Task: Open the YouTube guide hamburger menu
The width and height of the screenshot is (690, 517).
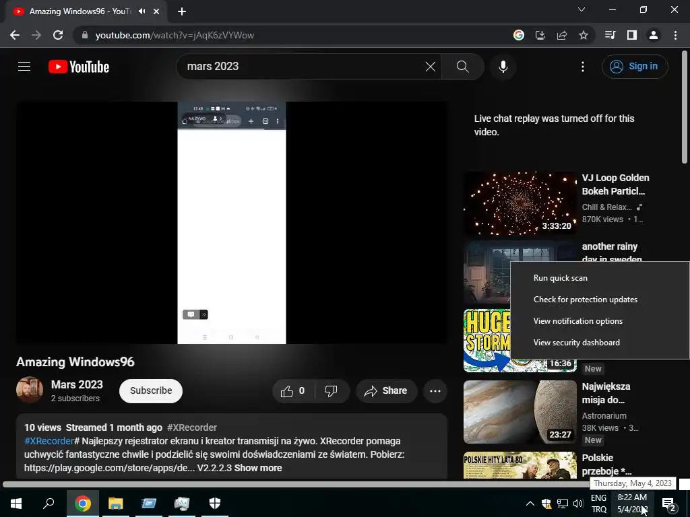Action: coord(24,67)
